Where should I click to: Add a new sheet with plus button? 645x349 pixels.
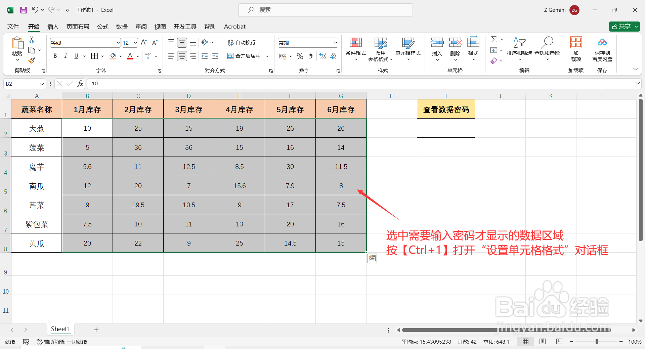tap(96, 330)
